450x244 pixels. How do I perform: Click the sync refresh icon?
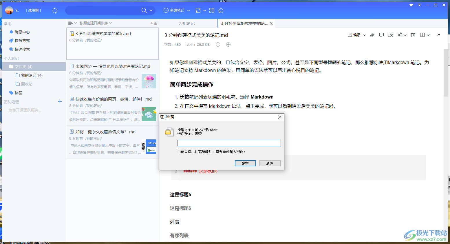55,10
